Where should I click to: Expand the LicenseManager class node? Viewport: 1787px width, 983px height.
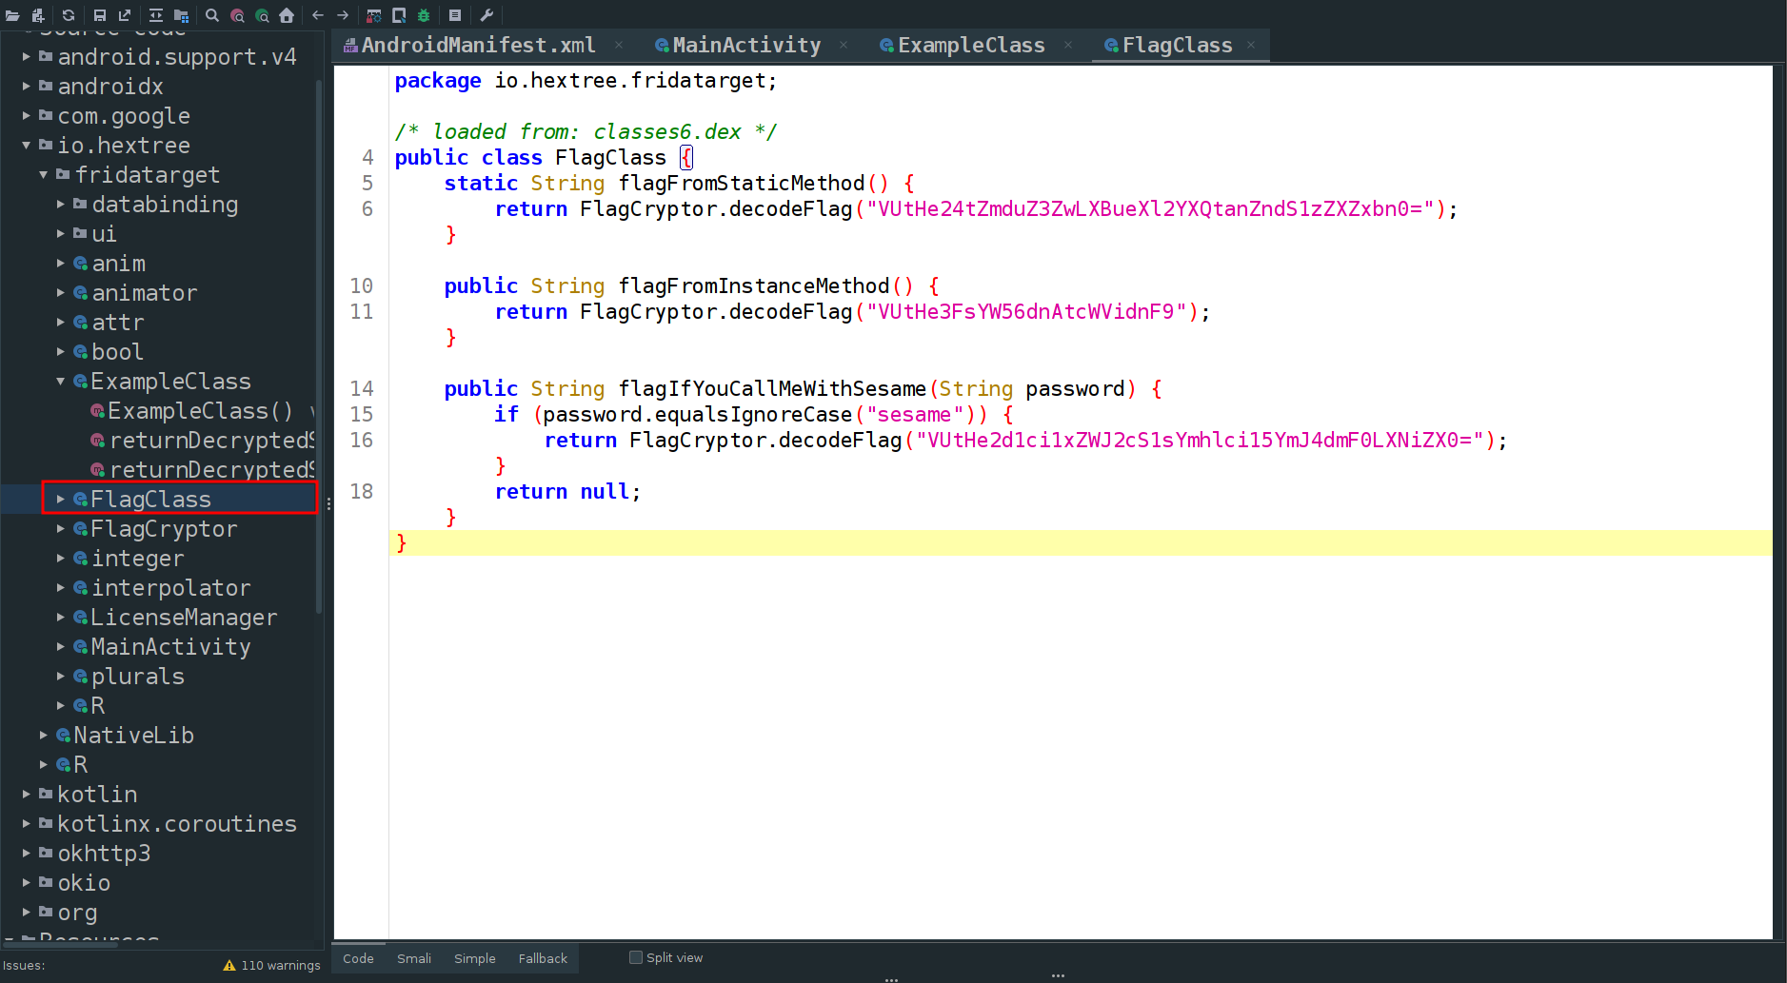click(x=61, y=618)
